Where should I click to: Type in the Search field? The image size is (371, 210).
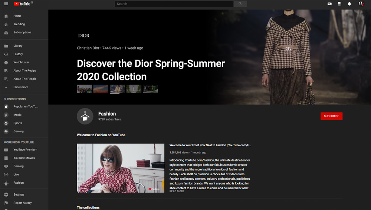click(x=174, y=4)
